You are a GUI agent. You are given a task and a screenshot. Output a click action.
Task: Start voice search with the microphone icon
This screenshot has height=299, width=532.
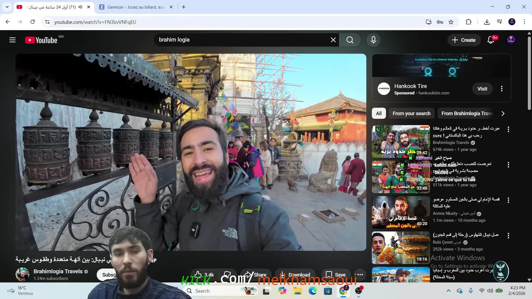coord(373,40)
